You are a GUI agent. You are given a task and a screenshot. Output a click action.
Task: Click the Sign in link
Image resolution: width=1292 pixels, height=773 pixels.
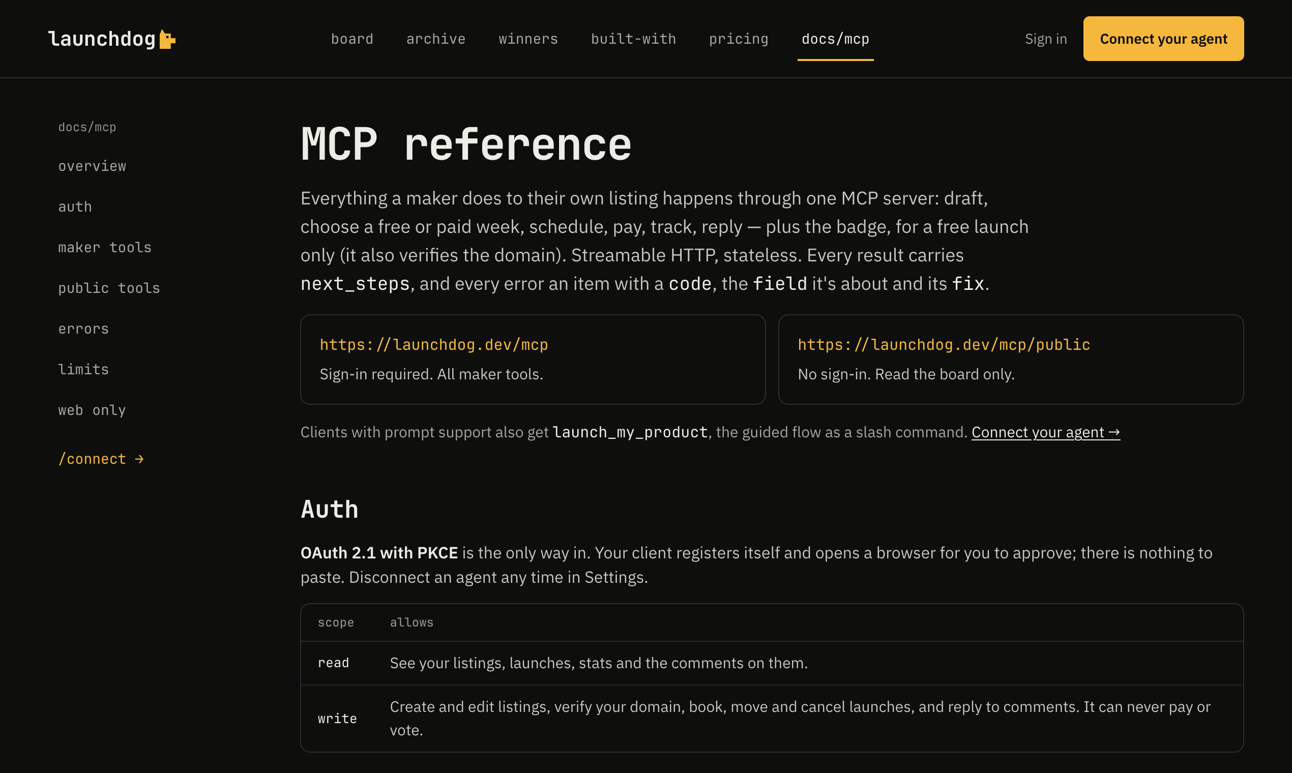click(1046, 39)
